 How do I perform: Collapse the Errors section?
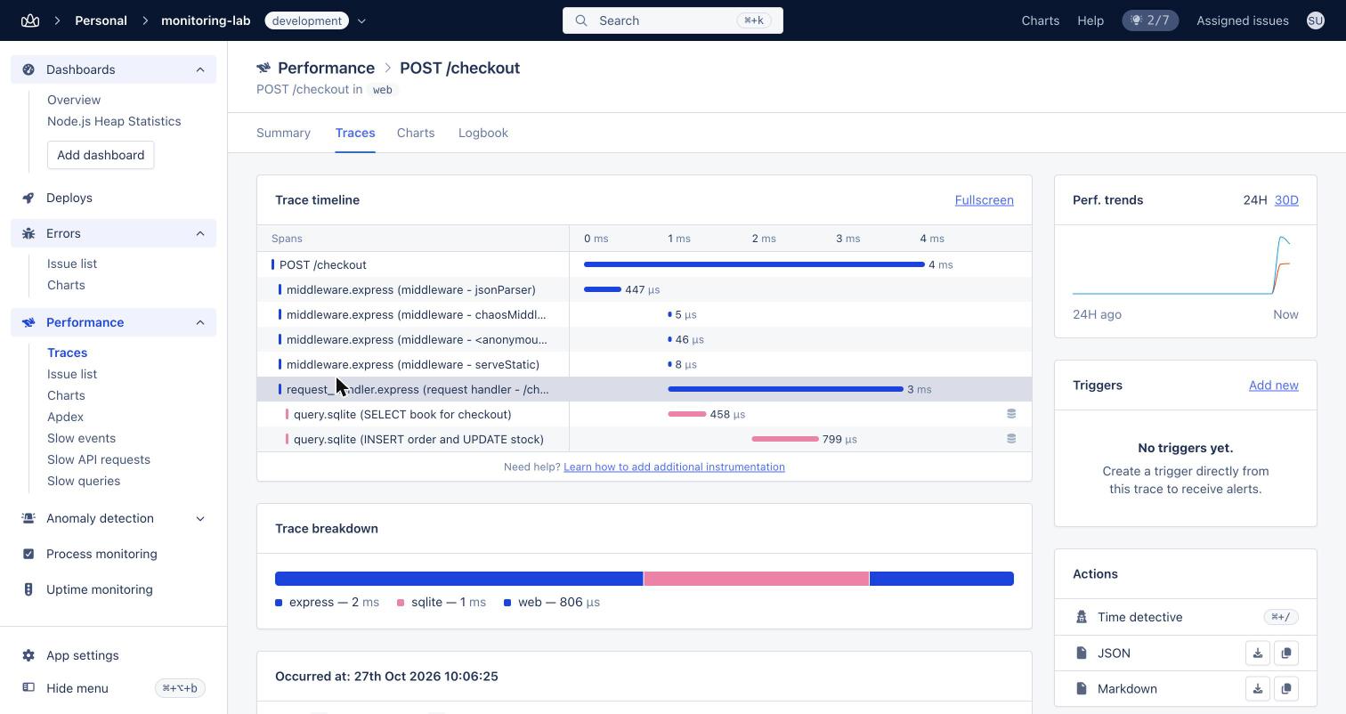point(200,233)
